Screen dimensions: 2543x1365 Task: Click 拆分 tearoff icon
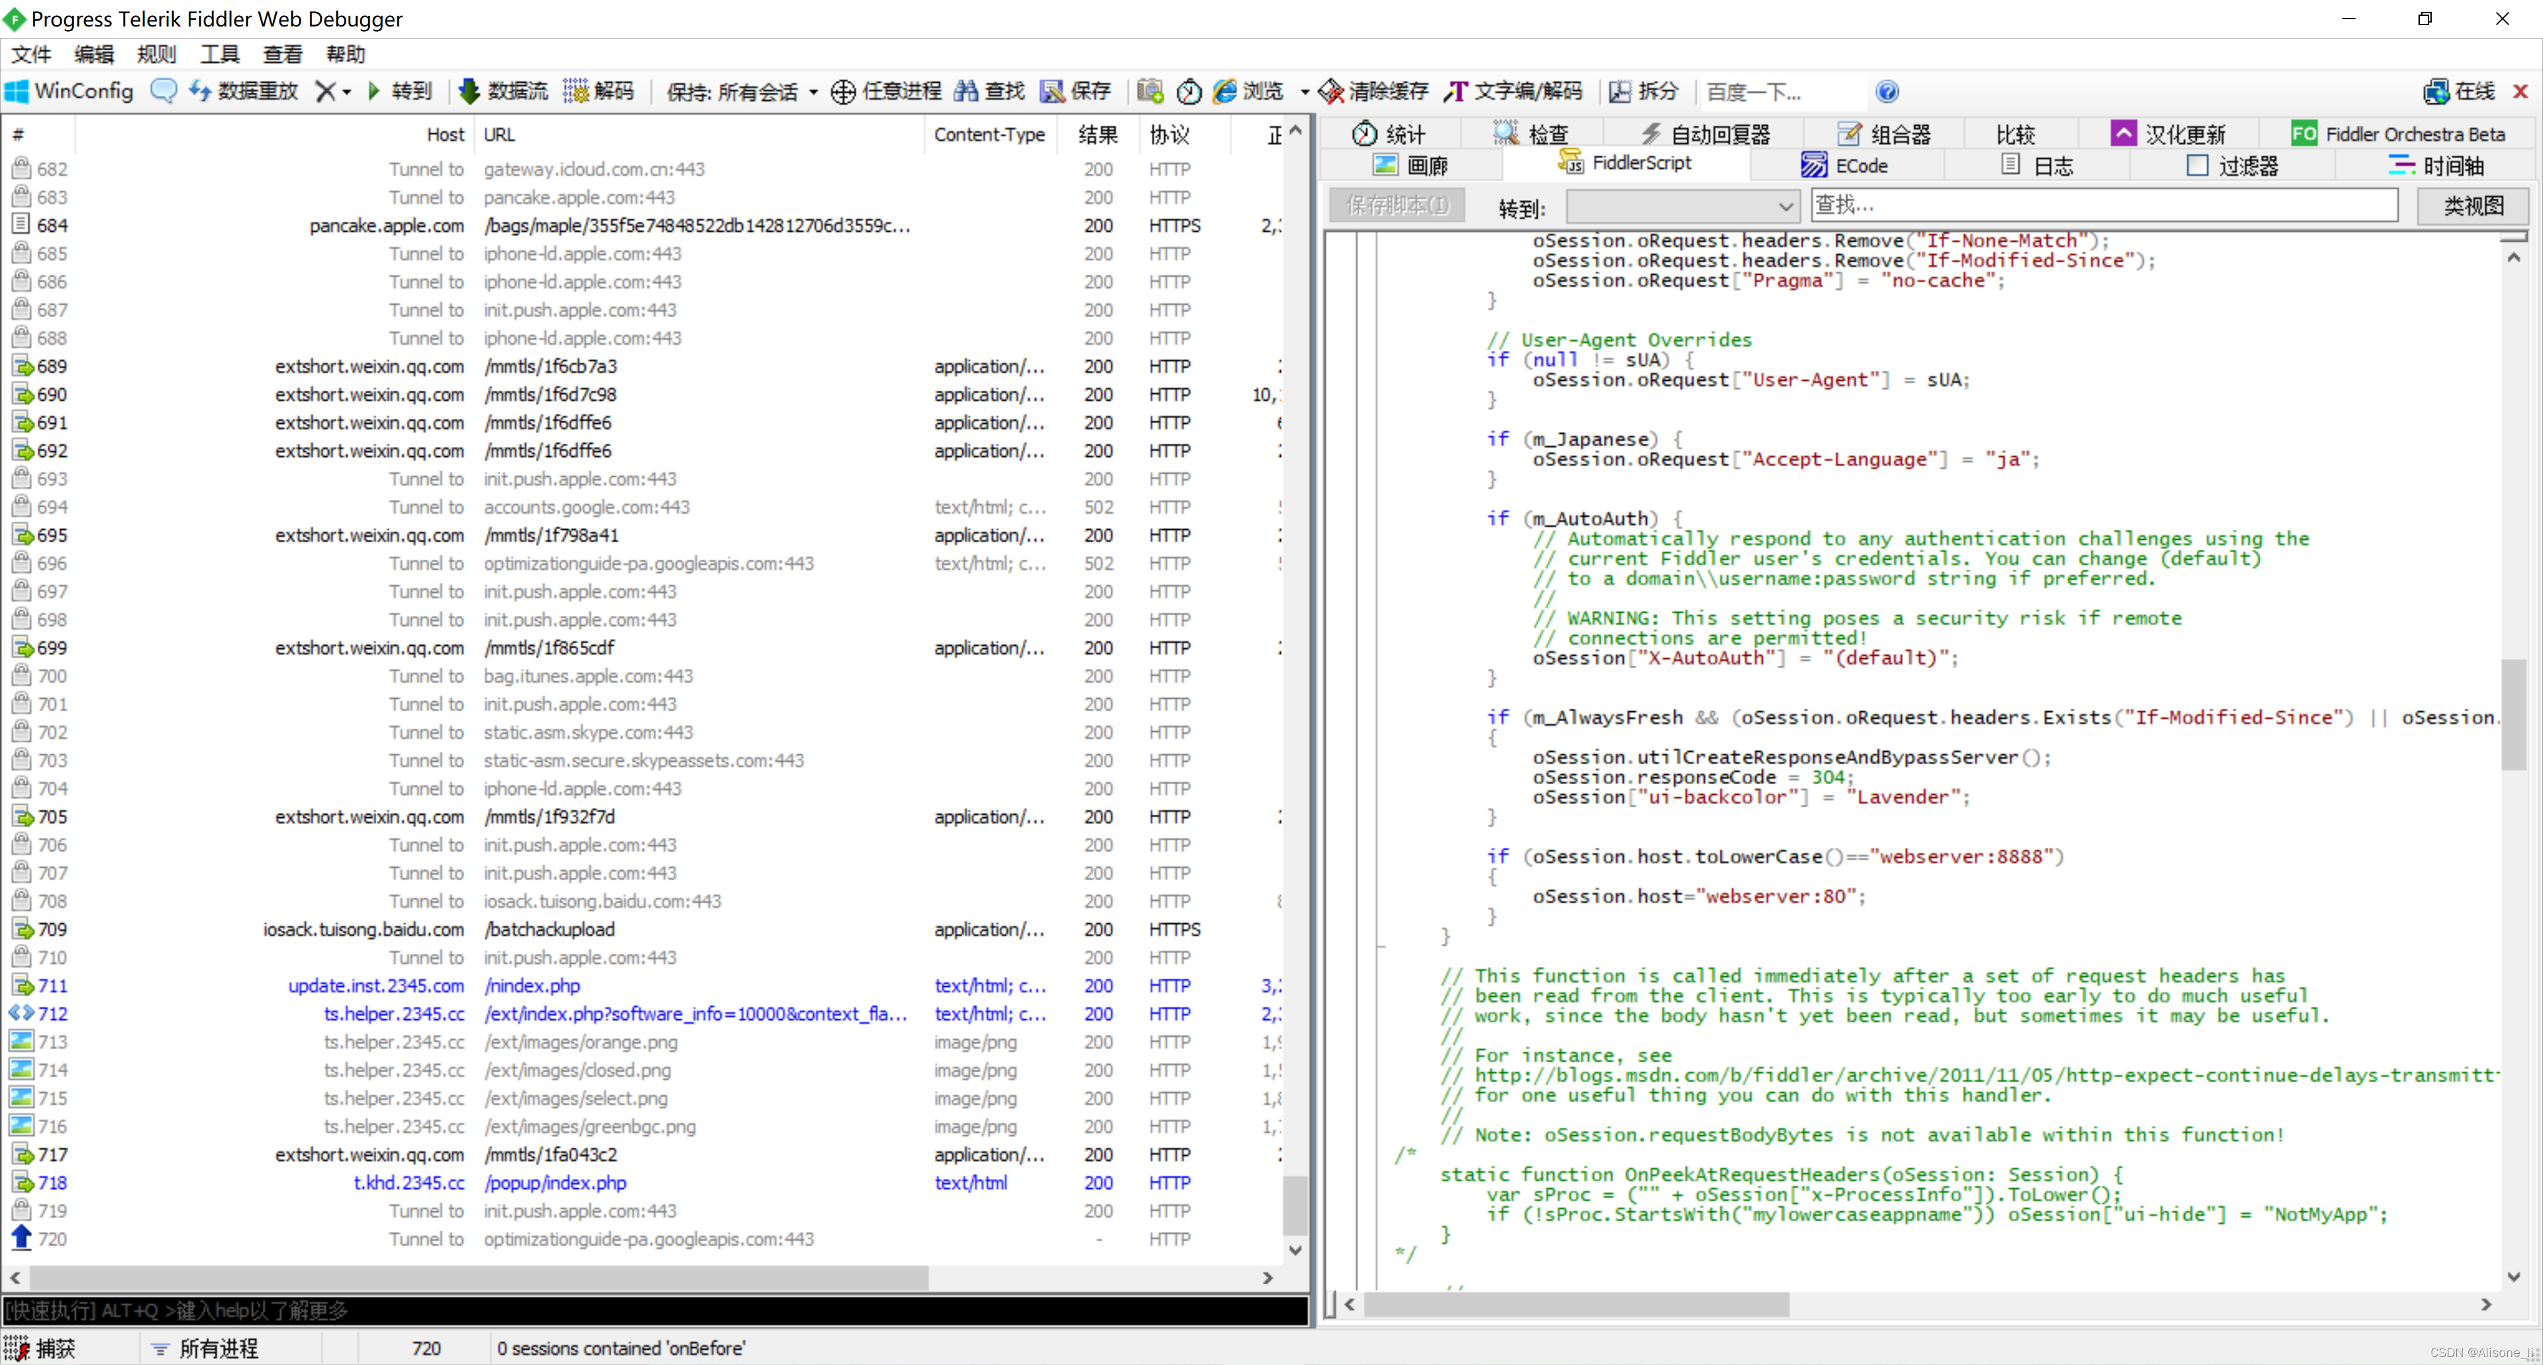1620,91
